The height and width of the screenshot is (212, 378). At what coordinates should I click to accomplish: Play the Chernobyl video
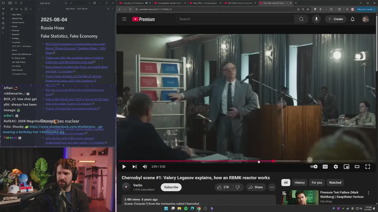pos(124,167)
